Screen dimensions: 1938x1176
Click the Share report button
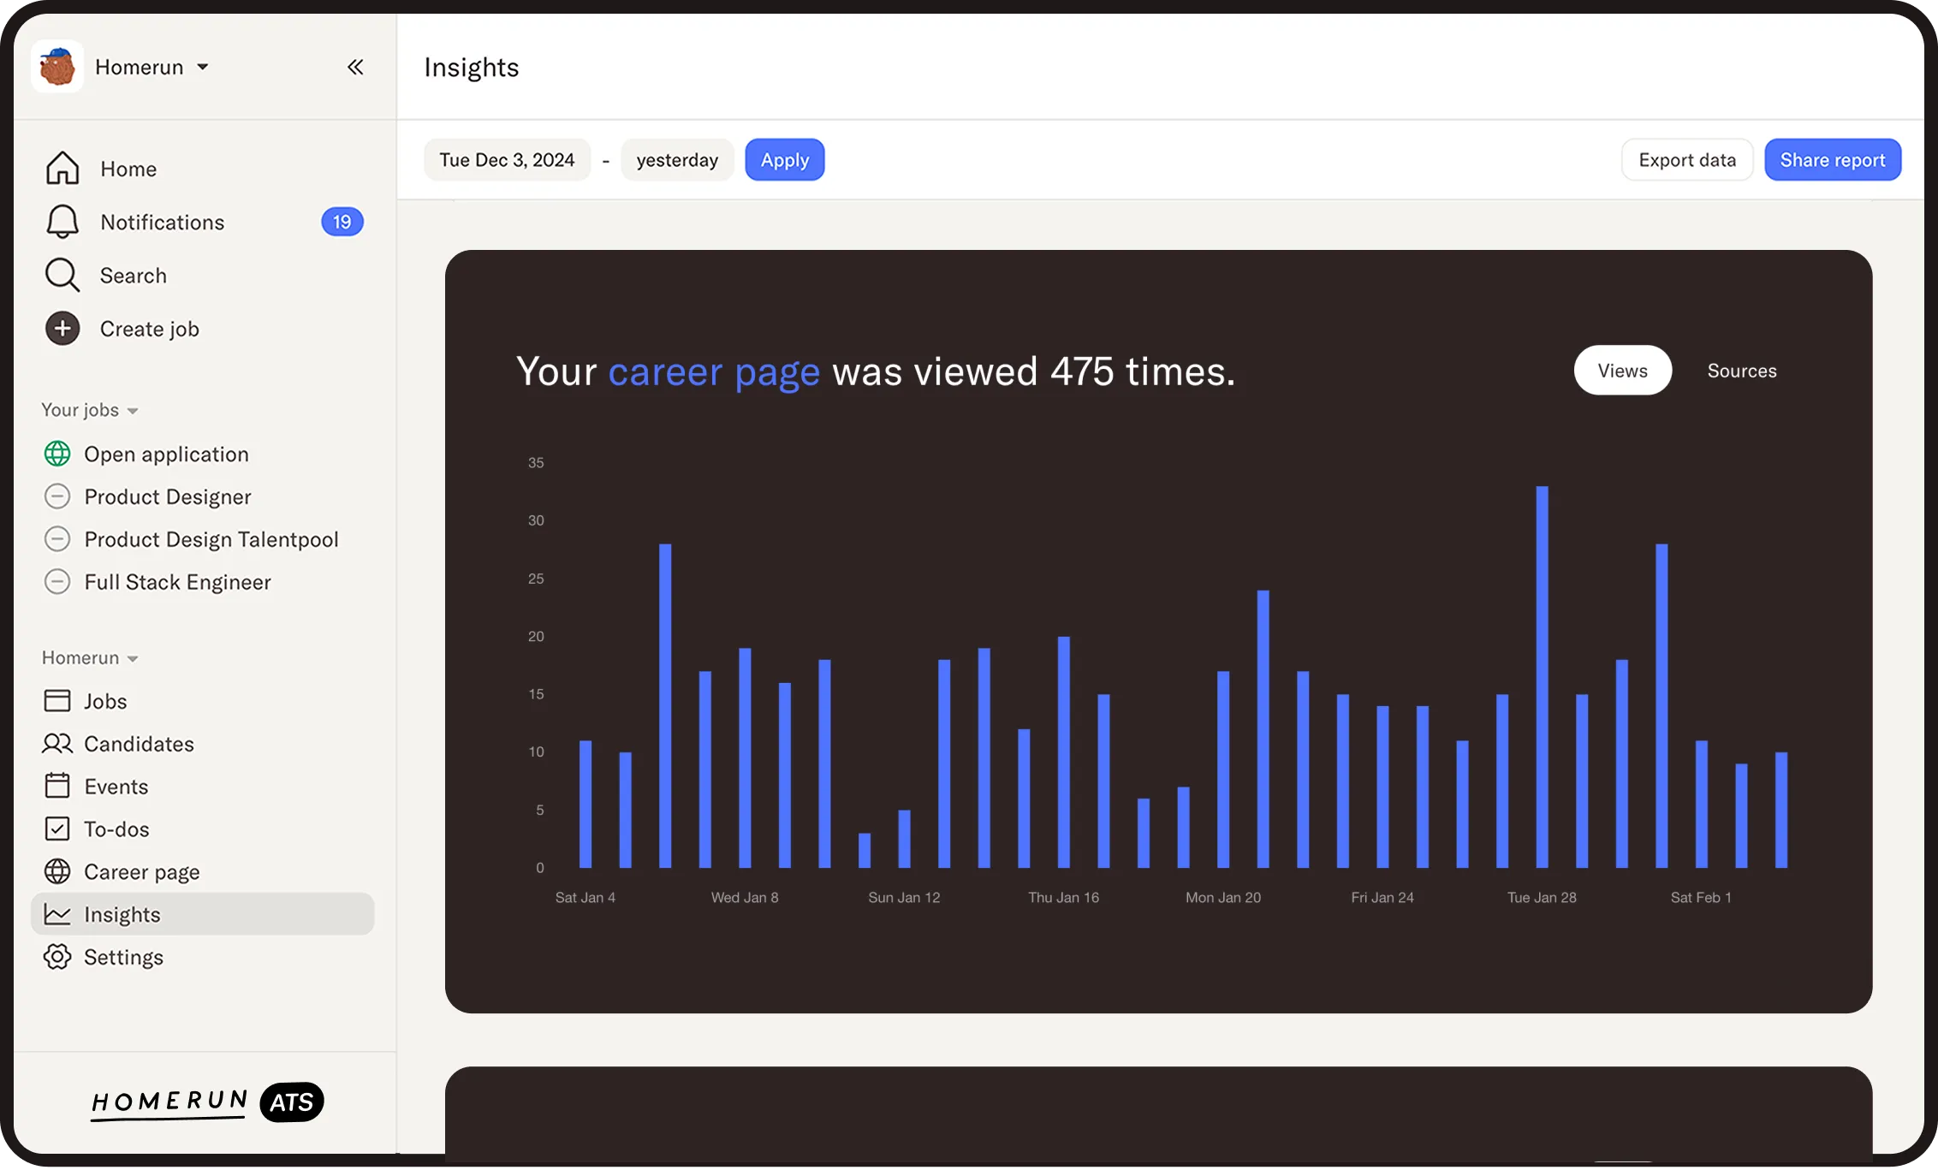tap(1832, 160)
